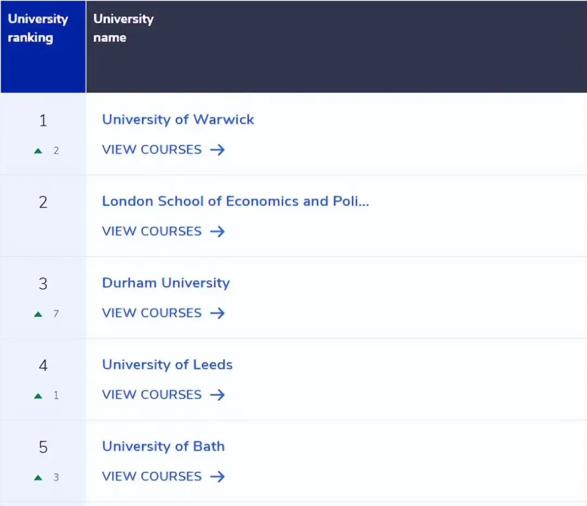Click the arrow icon next to LSE's VIEW COURSES
The height and width of the screenshot is (506, 587).
217,231
